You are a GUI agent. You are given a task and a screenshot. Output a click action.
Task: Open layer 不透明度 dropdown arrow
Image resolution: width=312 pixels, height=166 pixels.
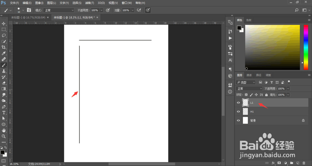(288, 88)
